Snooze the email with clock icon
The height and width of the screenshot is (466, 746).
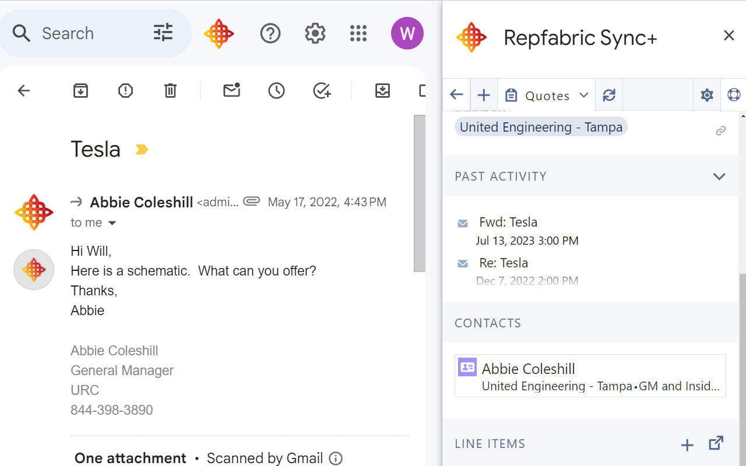[276, 90]
